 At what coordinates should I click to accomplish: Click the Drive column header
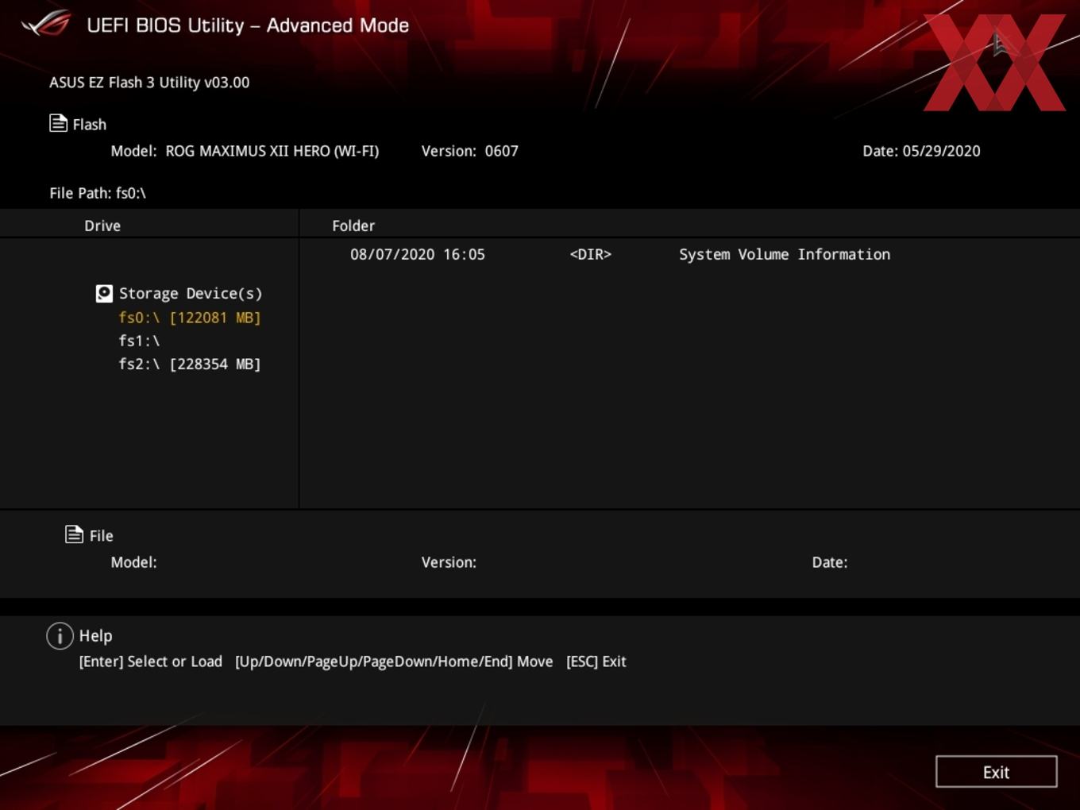(x=102, y=226)
